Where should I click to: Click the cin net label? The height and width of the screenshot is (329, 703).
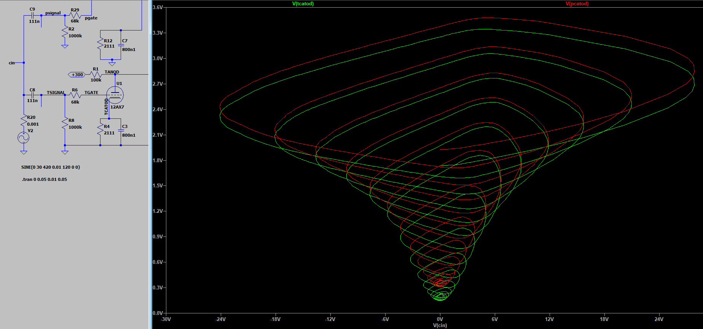[12, 63]
